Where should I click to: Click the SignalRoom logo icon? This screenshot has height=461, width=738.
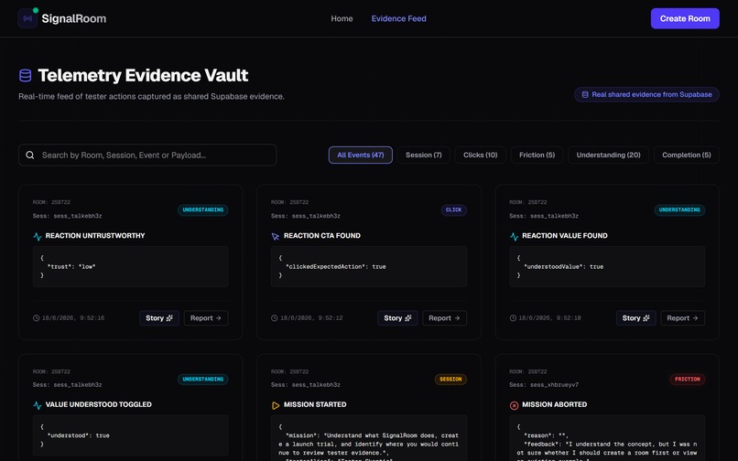coord(27,19)
